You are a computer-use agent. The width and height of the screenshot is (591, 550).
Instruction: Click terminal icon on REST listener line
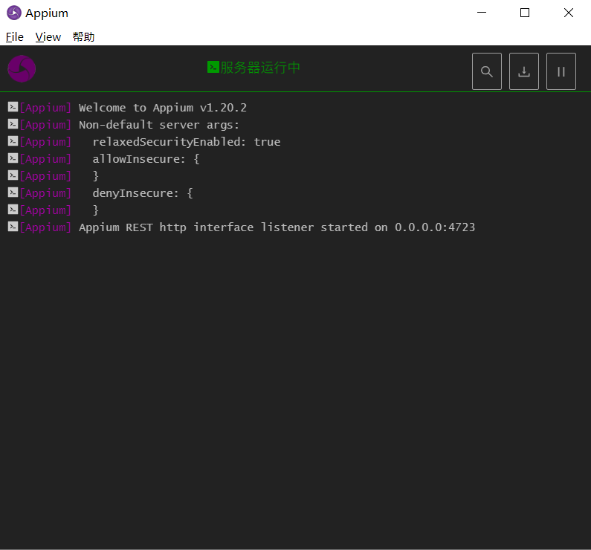click(13, 227)
